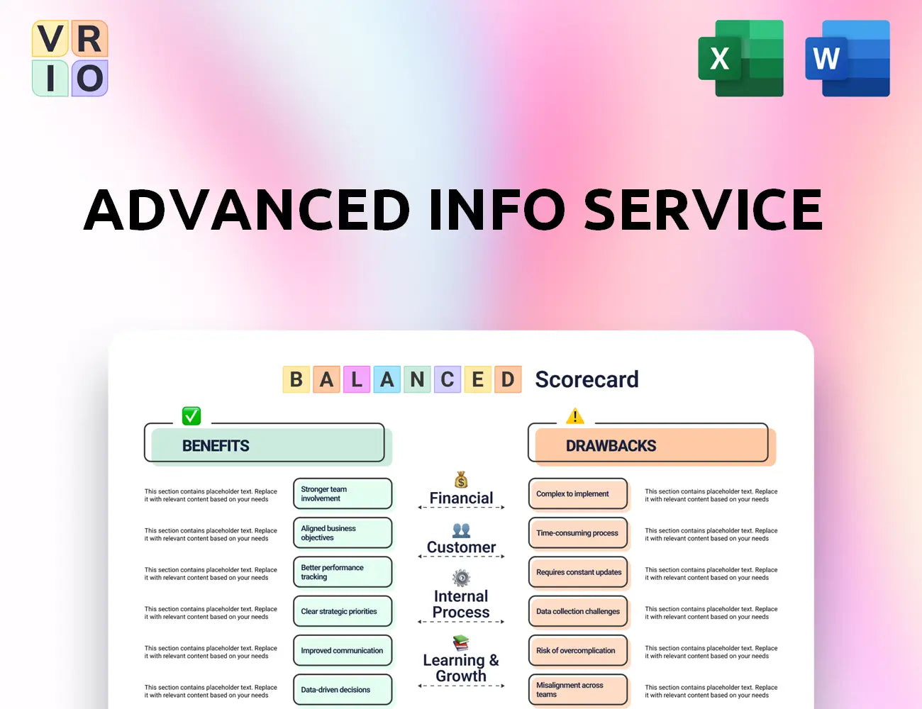The height and width of the screenshot is (709, 922).
Task: Click placeholder text beside Stronger team involvement
Action: point(211,495)
